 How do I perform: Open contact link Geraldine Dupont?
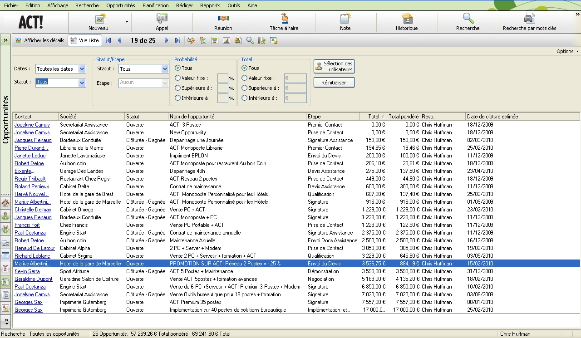33,279
